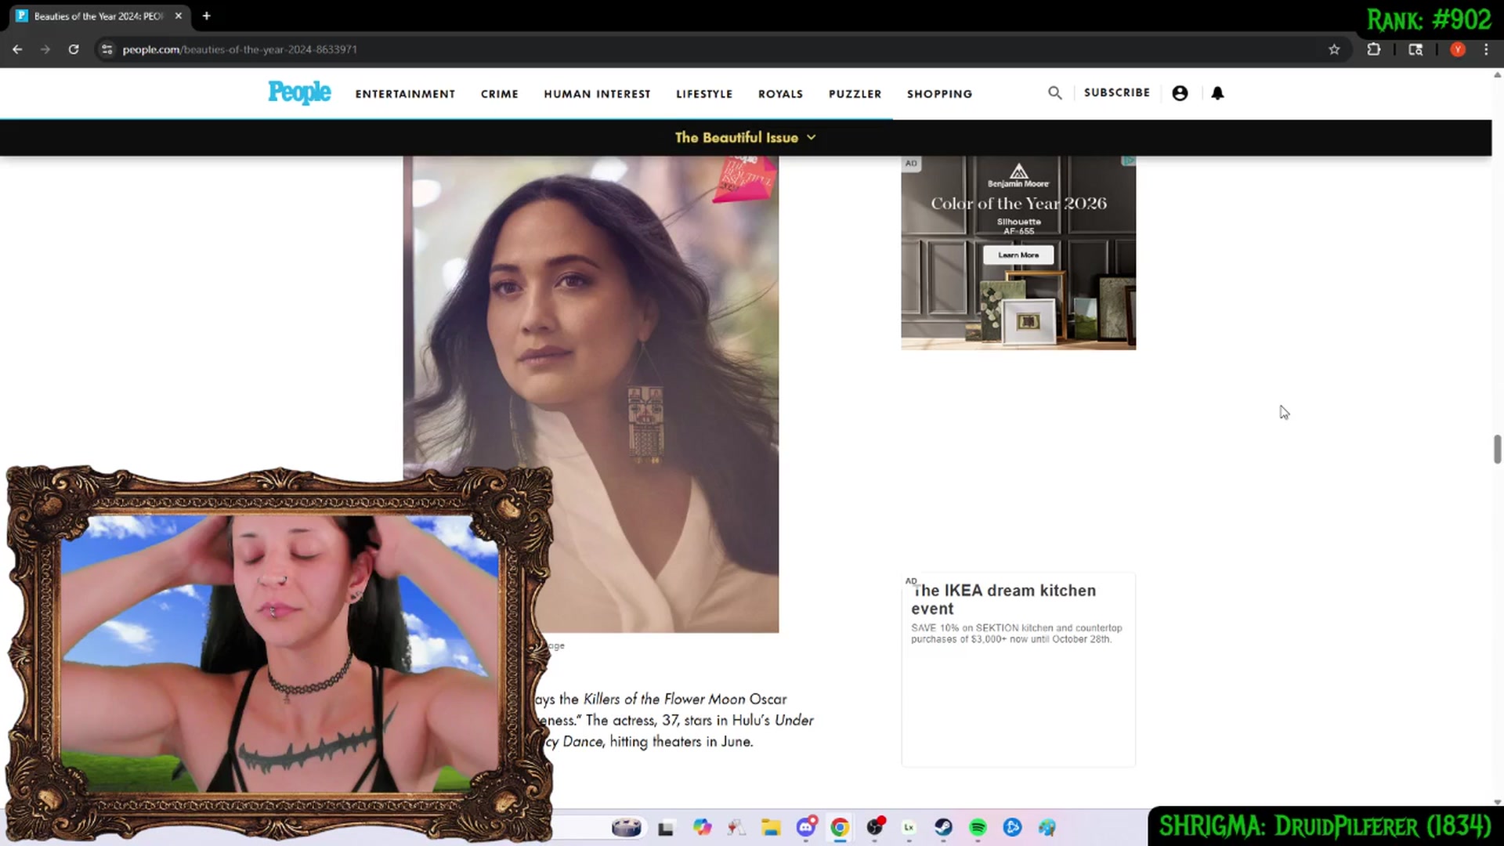Open File Explorer folder on taskbar
The image size is (1504, 846).
pos(771,827)
